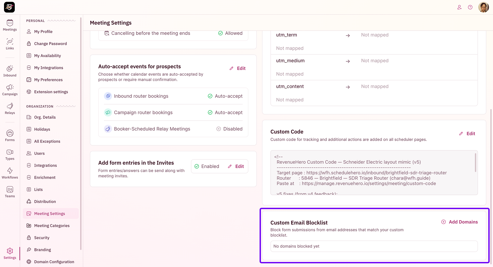Screen dimensions: 493x267
Task: Click the Enabled status for form entries
Action: 207,166
